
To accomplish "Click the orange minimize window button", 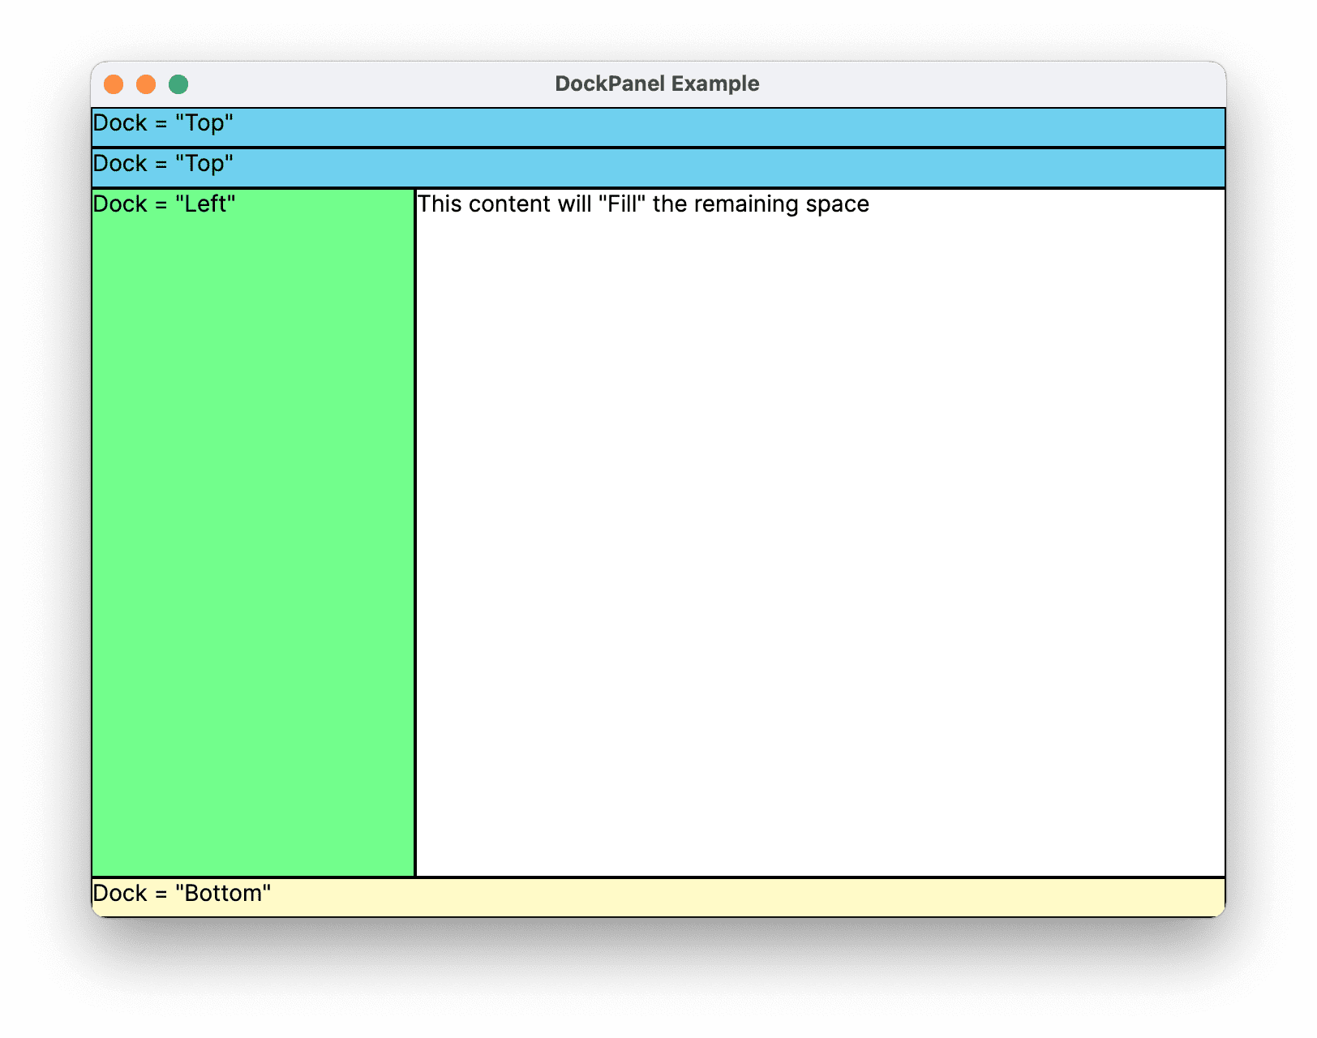I will coord(146,84).
